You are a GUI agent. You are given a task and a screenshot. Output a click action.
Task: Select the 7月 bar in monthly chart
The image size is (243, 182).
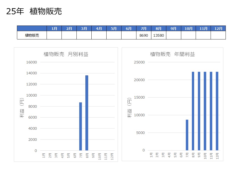click(80, 126)
